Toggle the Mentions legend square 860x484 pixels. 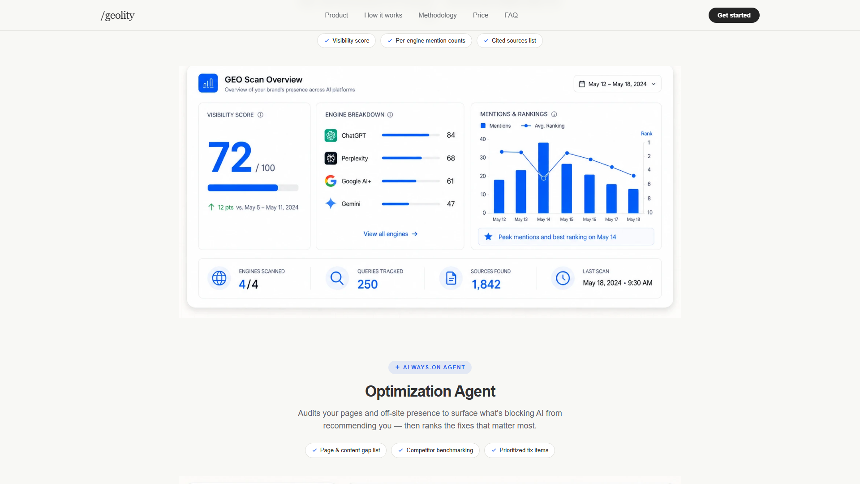[x=483, y=126]
